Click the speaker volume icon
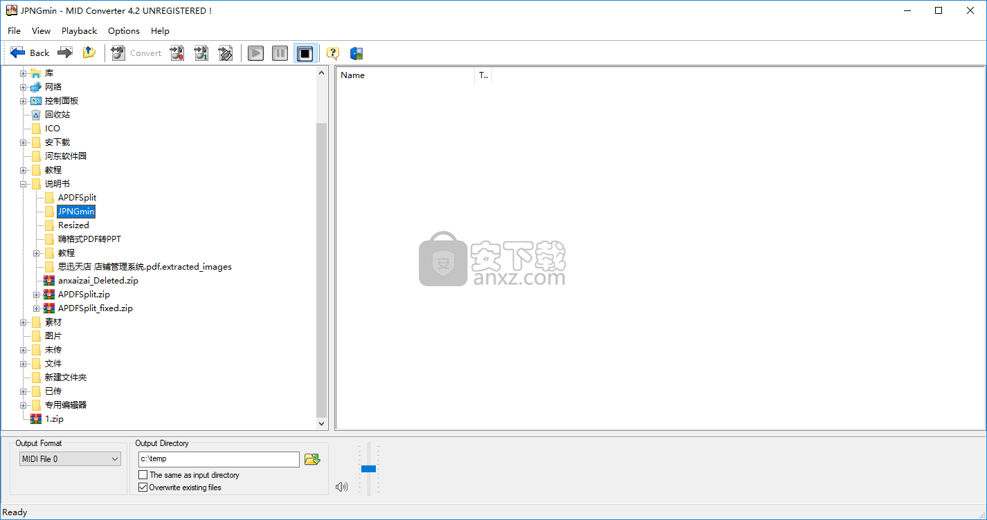Screen dimensions: 987x520 coord(341,487)
